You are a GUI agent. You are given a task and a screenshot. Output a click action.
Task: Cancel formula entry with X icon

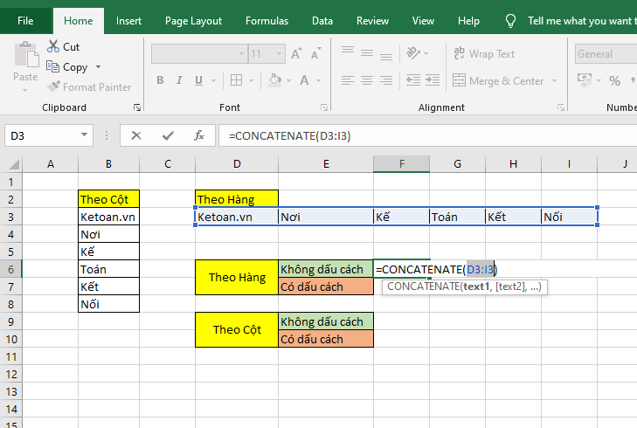[x=136, y=135]
